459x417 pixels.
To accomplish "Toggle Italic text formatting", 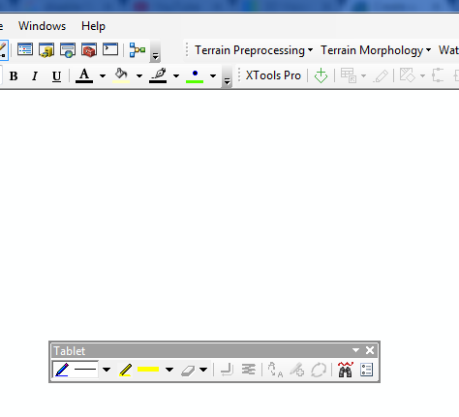I will [35, 76].
